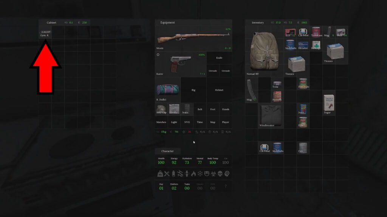The height and width of the screenshot is (217, 387).
Task: Click the empty Feet slot
Action: pos(213,109)
